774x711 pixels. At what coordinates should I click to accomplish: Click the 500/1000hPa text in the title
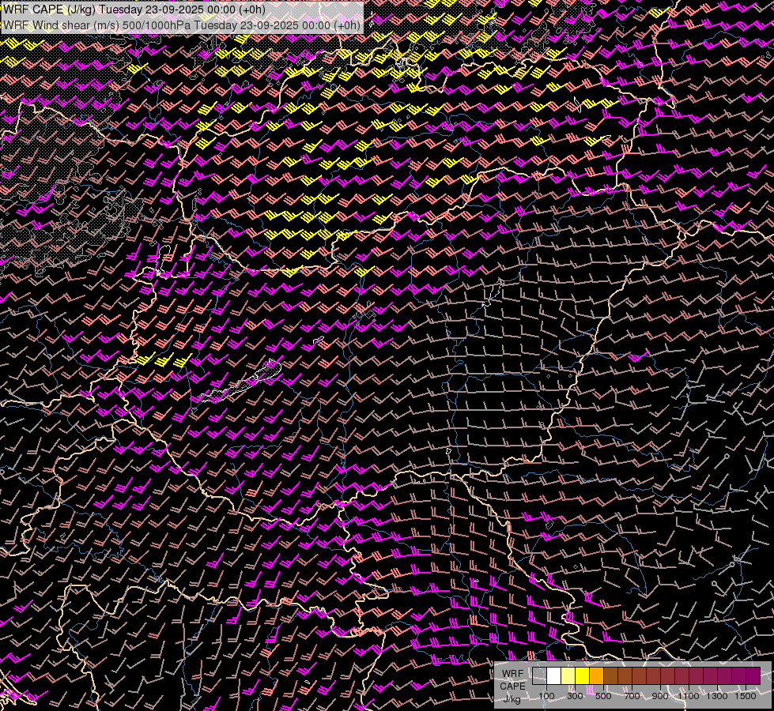click(156, 24)
